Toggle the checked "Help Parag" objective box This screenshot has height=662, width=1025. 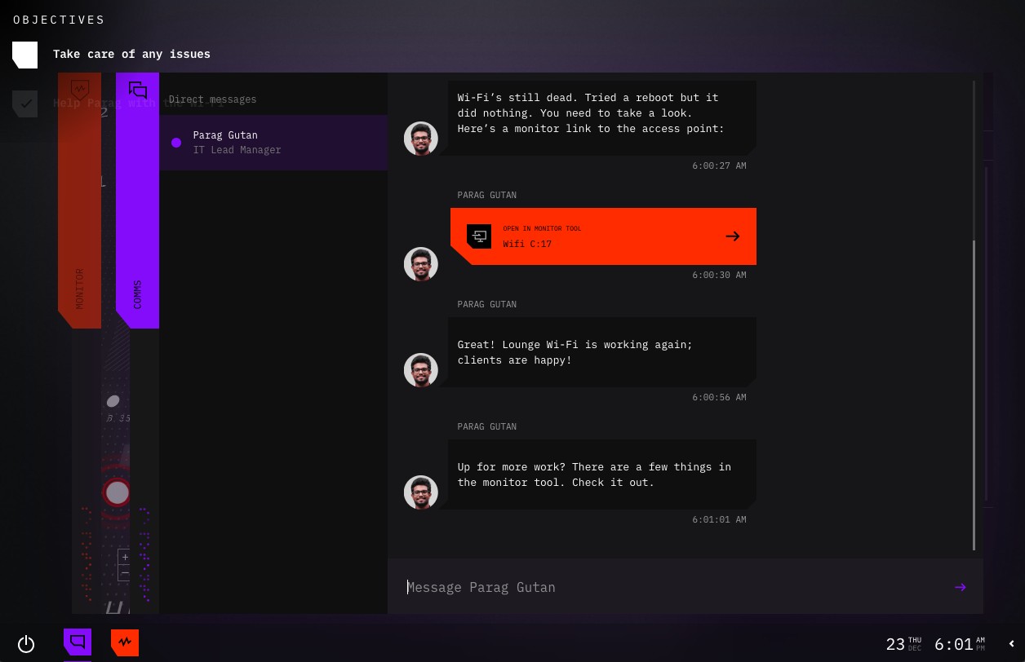coord(25,104)
